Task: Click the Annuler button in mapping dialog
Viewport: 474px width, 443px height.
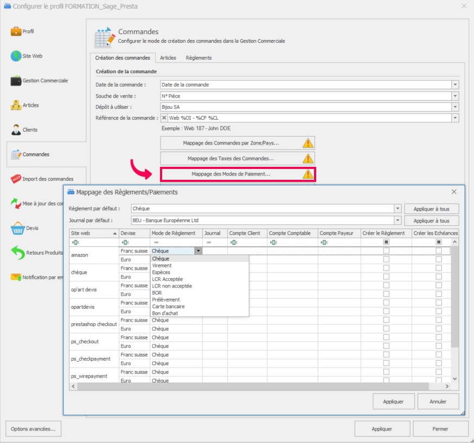Action: 438,401
